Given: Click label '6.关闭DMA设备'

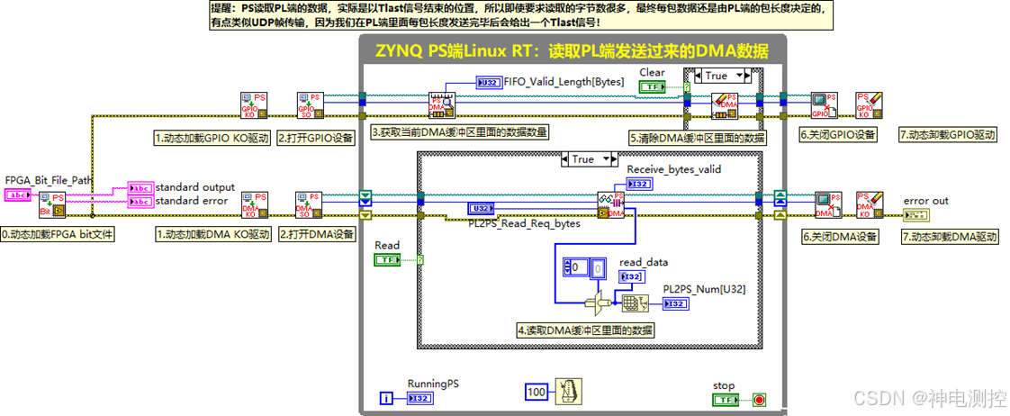Looking at the screenshot, I should pos(839,236).
